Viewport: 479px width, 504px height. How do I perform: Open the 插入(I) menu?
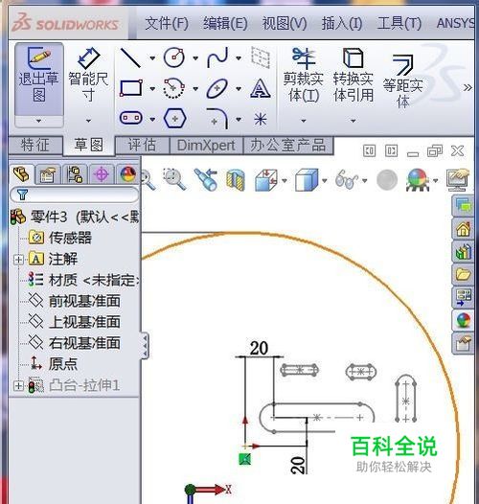point(342,23)
